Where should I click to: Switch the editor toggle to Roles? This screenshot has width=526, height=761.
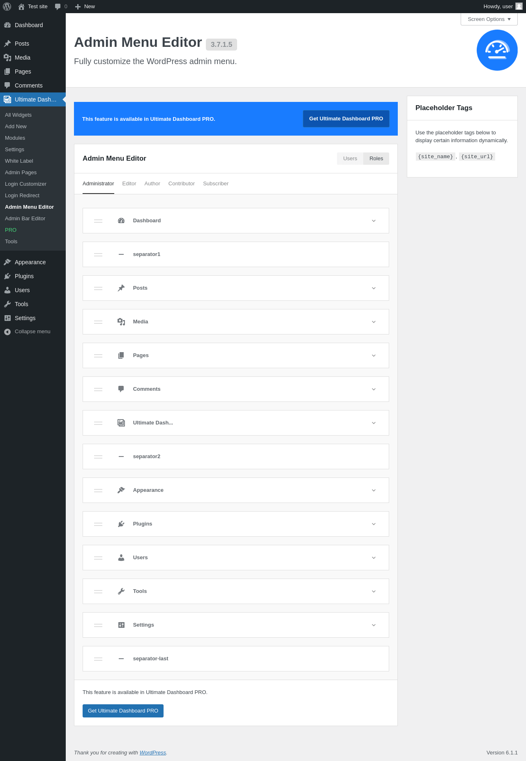click(376, 159)
